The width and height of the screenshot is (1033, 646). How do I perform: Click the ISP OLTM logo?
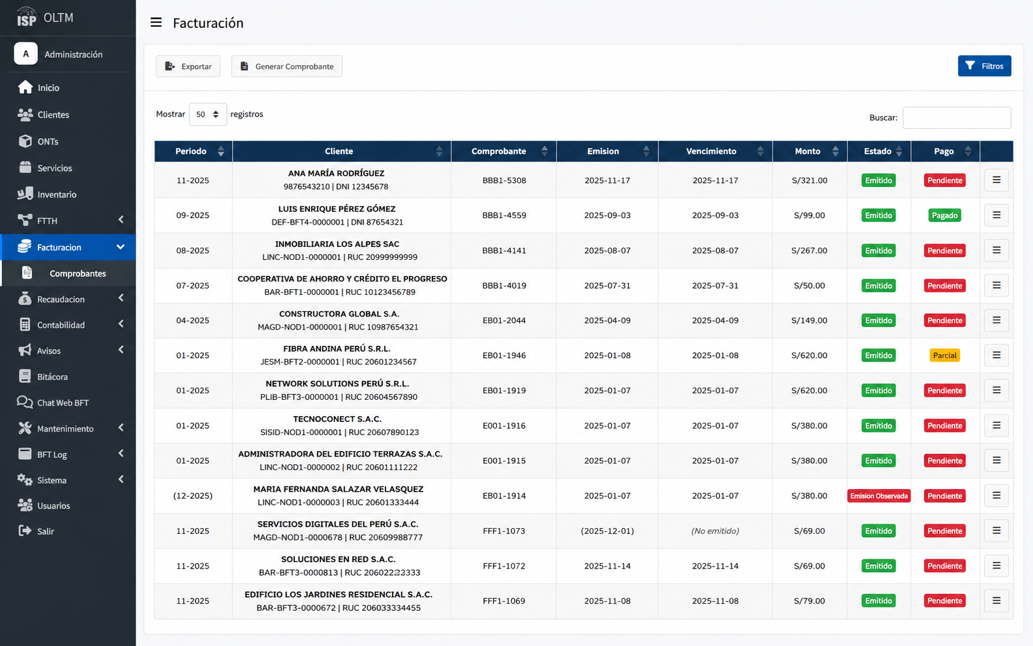click(46, 18)
